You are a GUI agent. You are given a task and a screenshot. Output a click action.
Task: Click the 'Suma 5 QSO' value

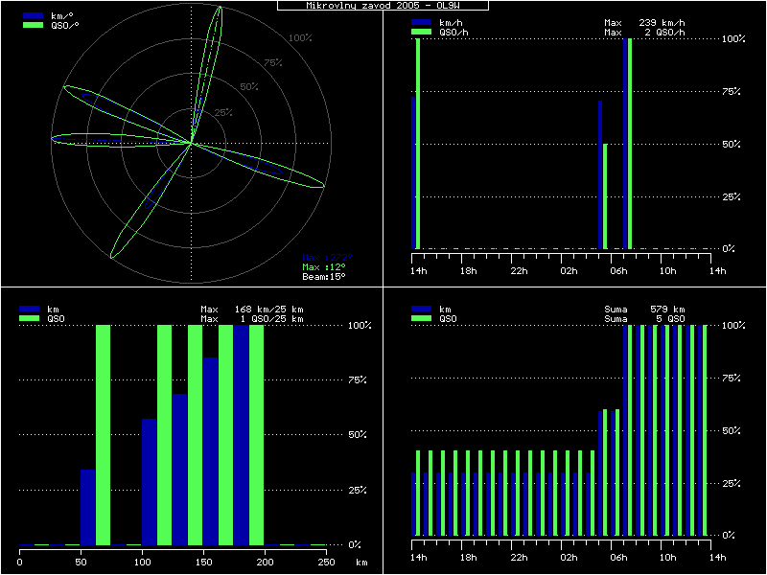tap(644, 319)
